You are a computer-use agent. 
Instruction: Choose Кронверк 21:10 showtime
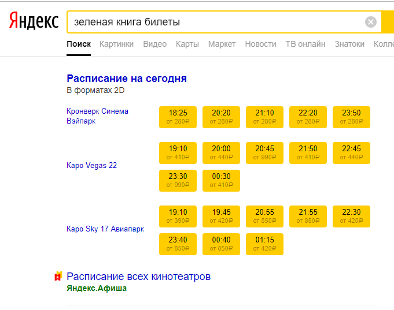click(264, 117)
